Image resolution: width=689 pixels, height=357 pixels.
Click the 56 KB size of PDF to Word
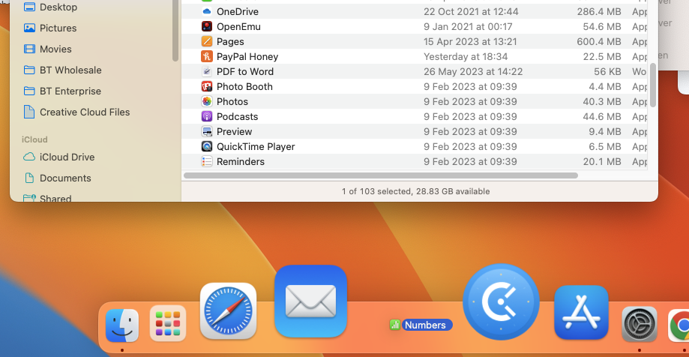coord(607,71)
